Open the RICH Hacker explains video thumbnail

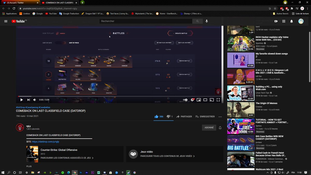[241, 44]
